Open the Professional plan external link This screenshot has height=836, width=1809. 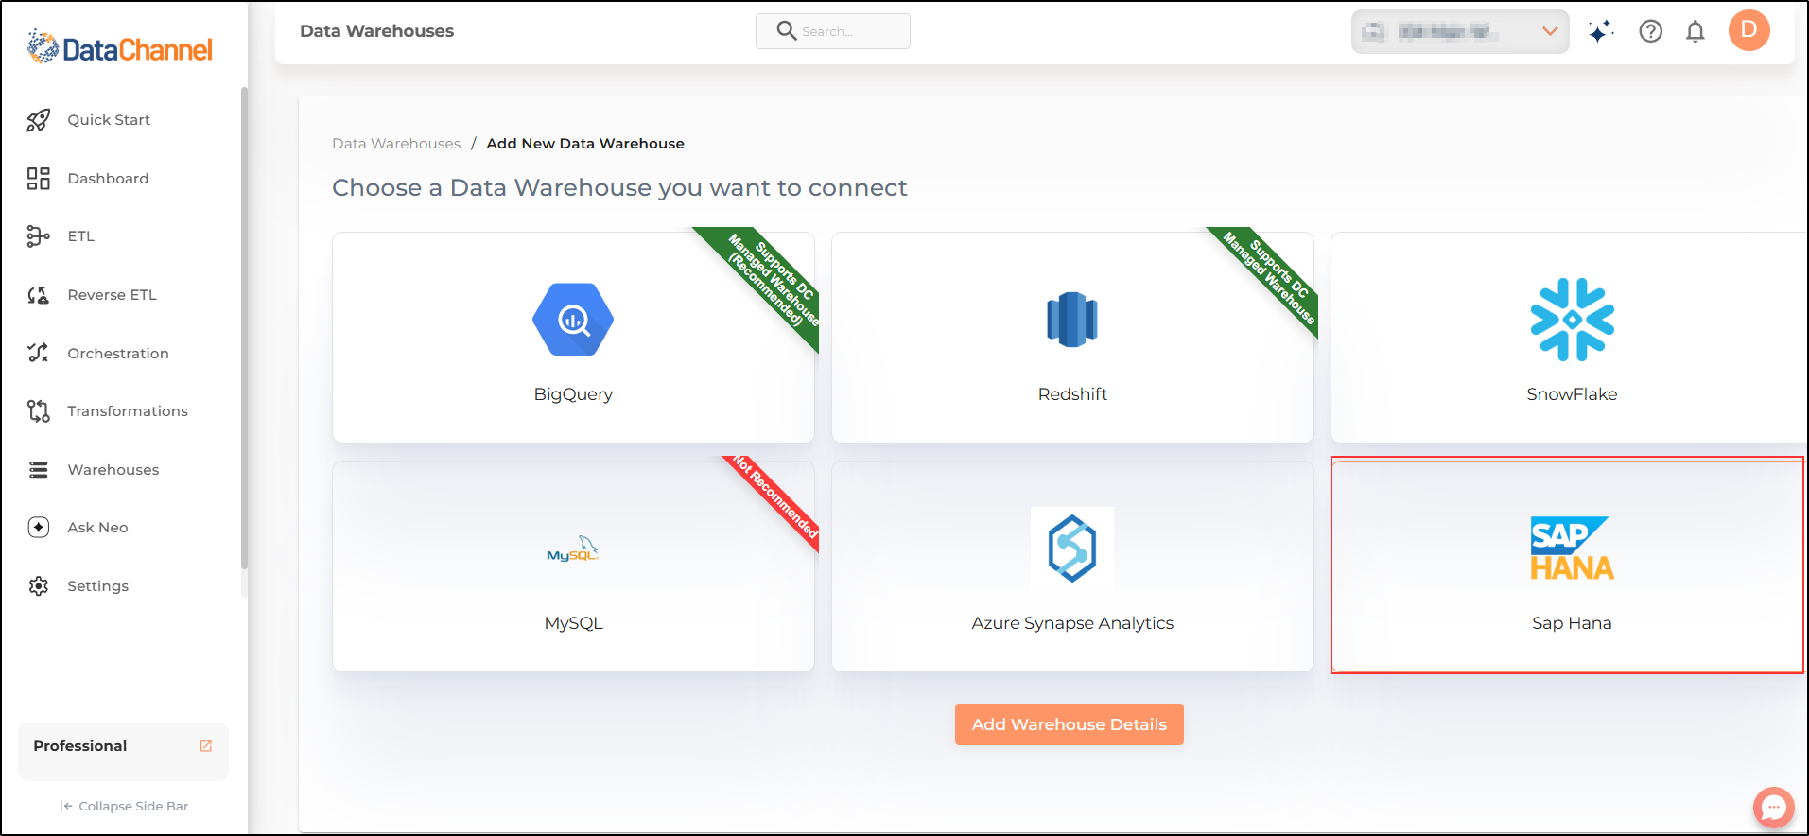(205, 746)
